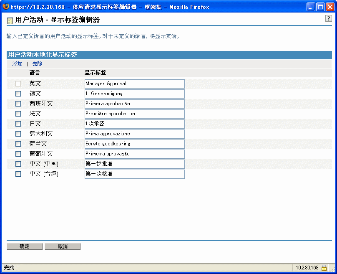The image size is (337, 274).
Task: Check the checkbox for 德文 row
Action: coord(18,94)
